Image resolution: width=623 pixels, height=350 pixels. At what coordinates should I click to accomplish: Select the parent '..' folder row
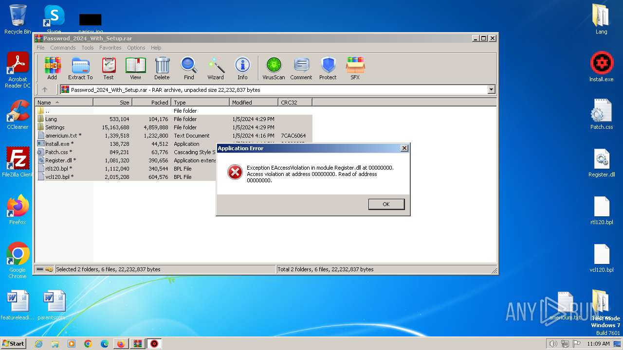click(174, 111)
